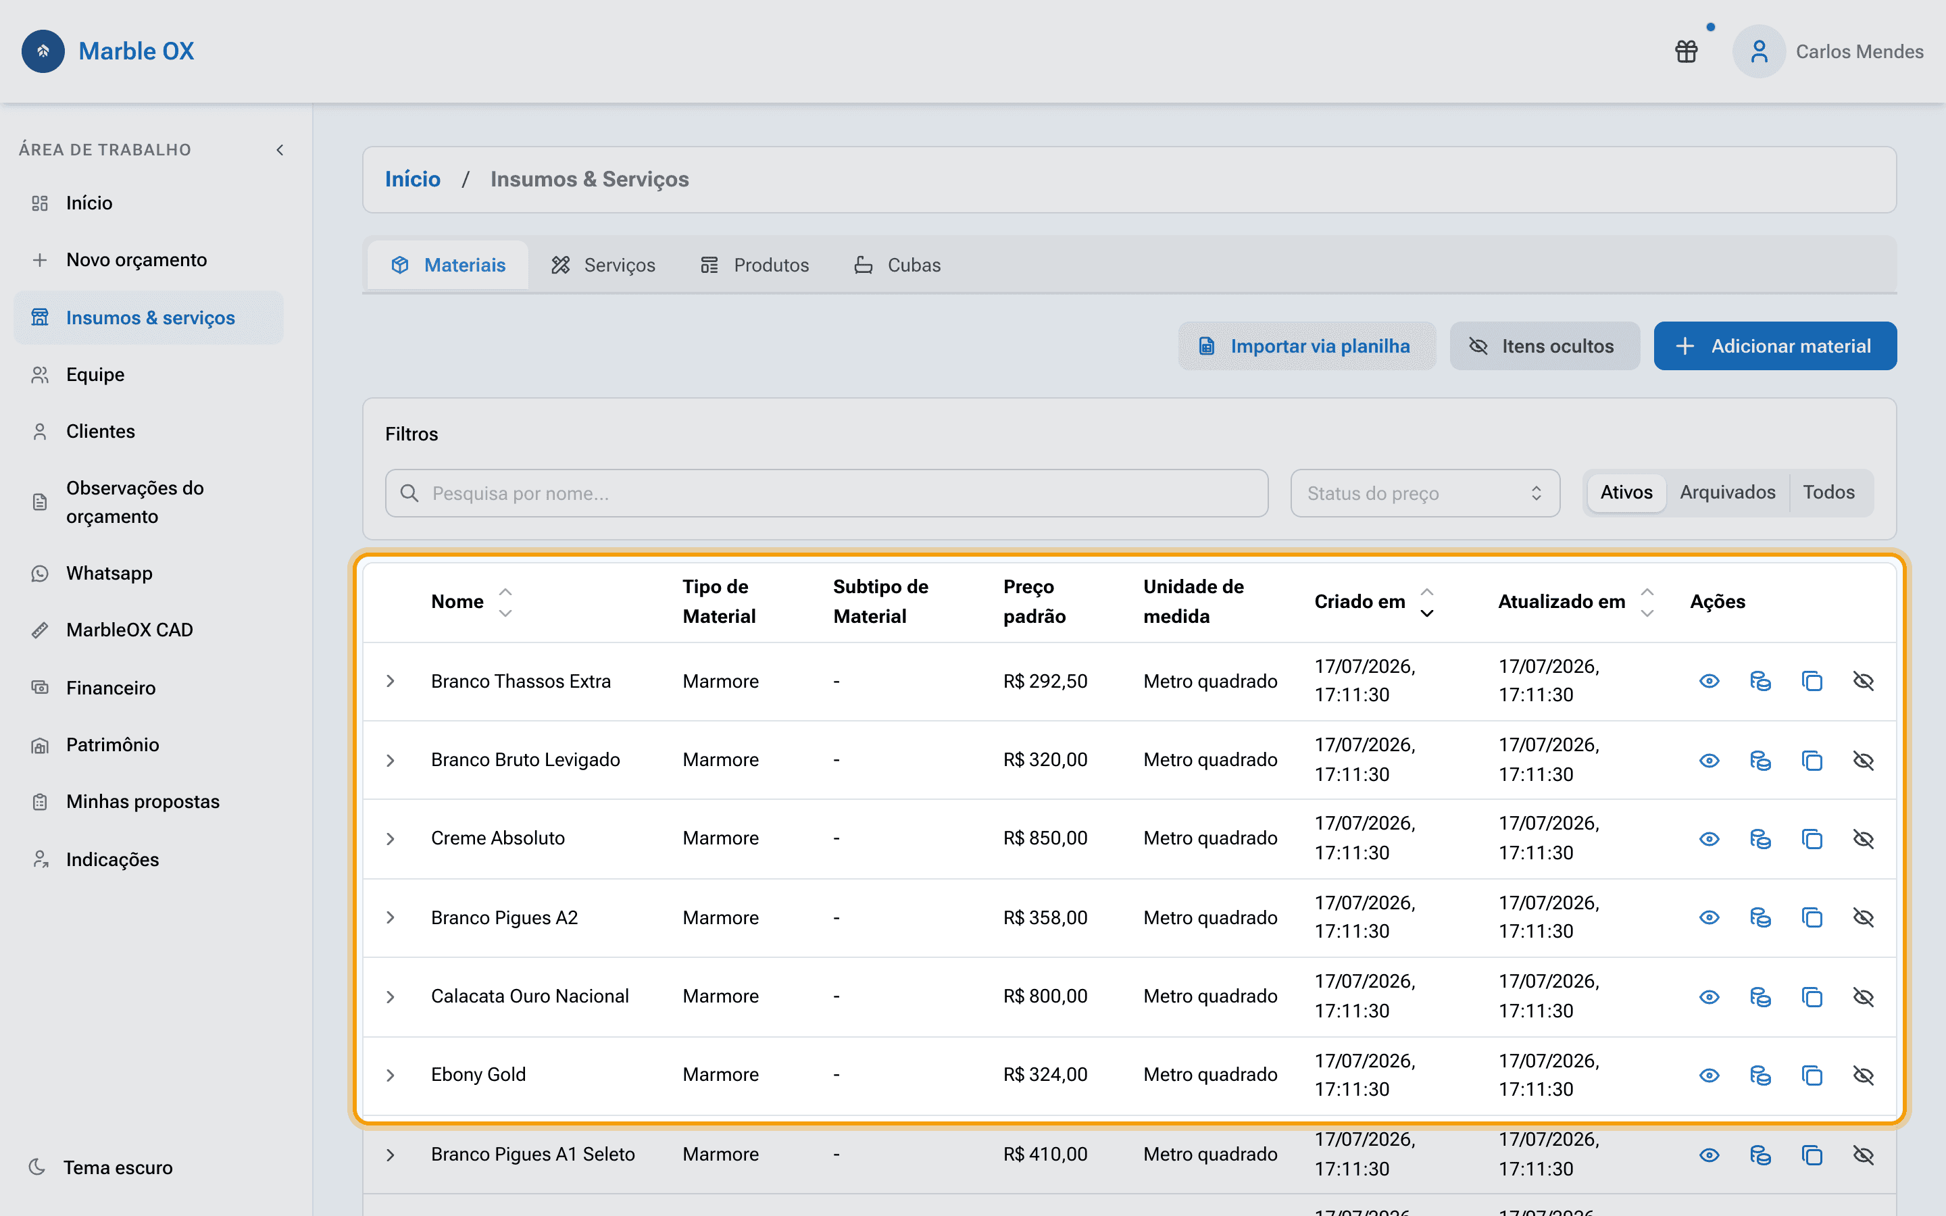Screen dimensions: 1946x1216
Task: Click the Marble OX logo icon
Action: point(43,51)
